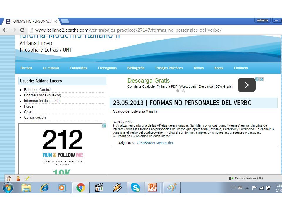Click the author name Estefanía Mansilla
Image resolution: width=282 pixels, height=211 pixels.
point(144,111)
